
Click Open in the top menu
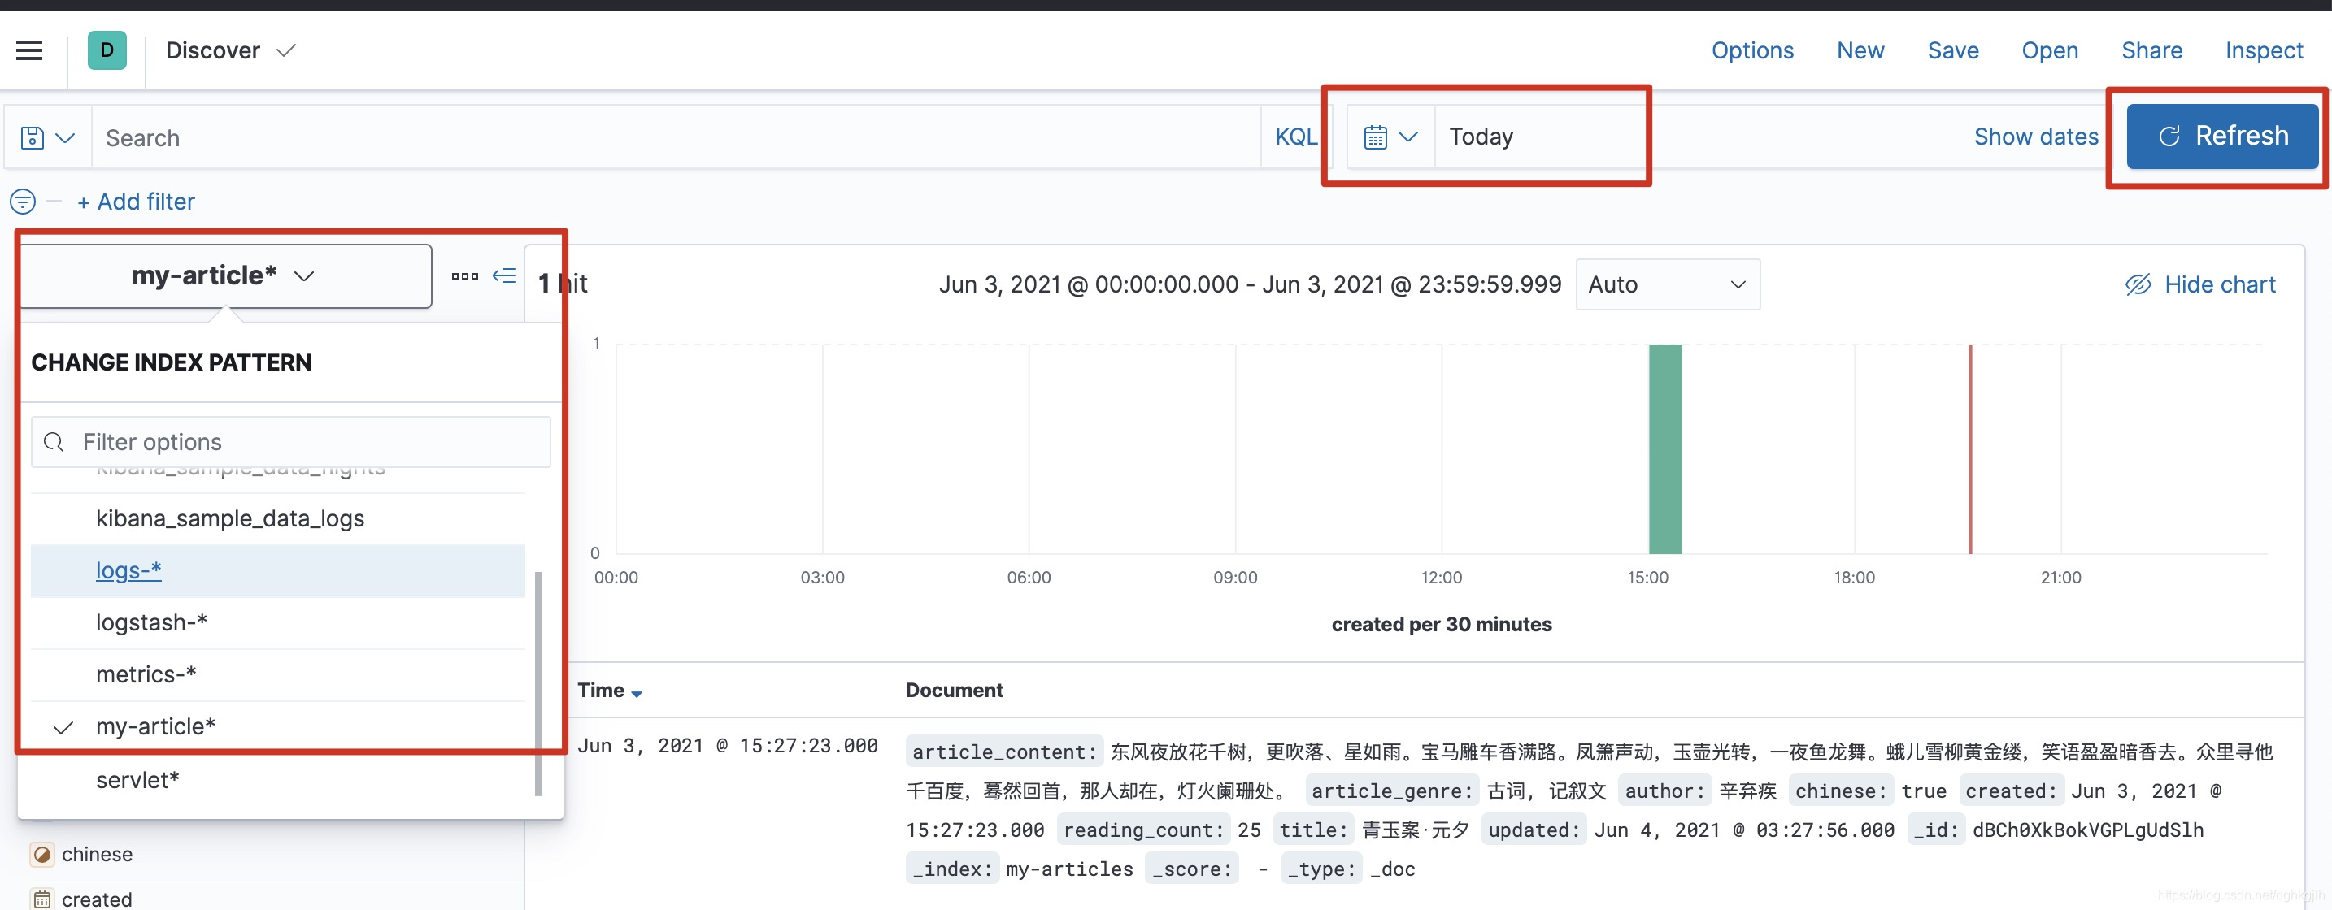coord(2050,50)
